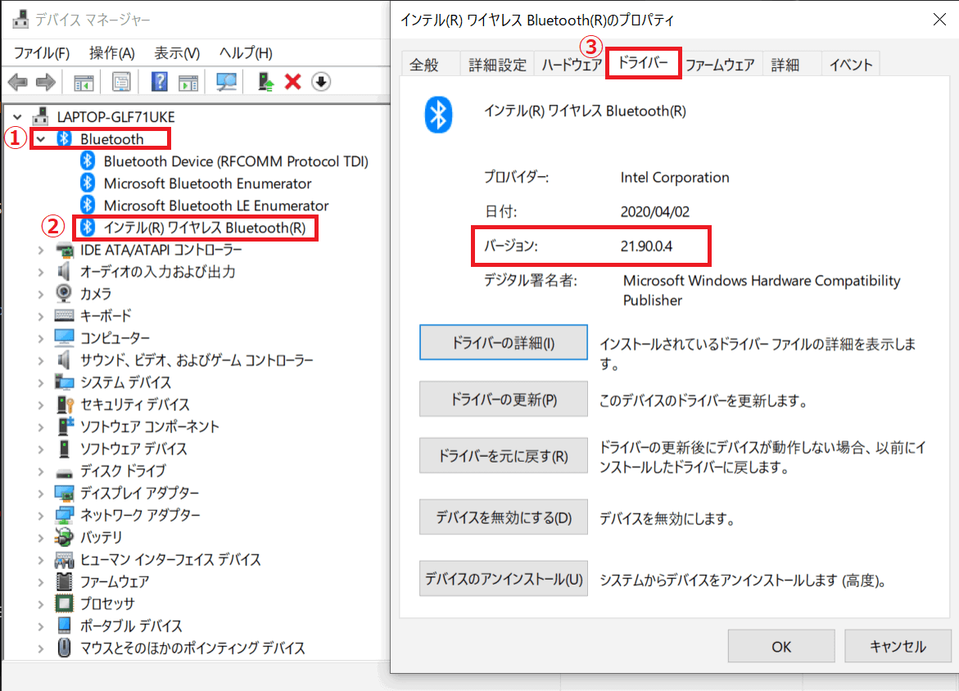Screen dimensions: 959x691
Task: Click the Back arrow toolbar icon
Action: click(x=18, y=81)
